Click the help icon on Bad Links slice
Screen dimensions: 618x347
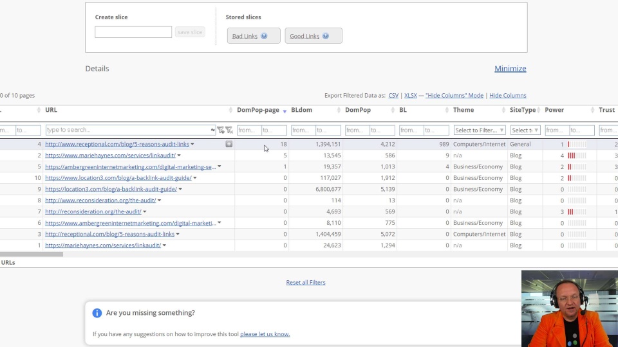pyautogui.click(x=265, y=36)
